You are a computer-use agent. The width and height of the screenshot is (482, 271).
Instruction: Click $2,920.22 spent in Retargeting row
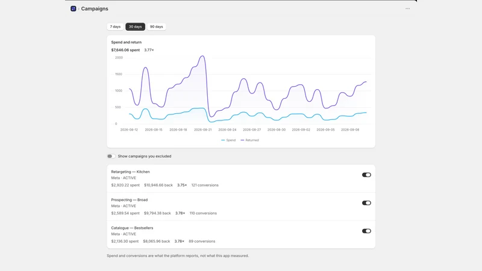point(125,185)
